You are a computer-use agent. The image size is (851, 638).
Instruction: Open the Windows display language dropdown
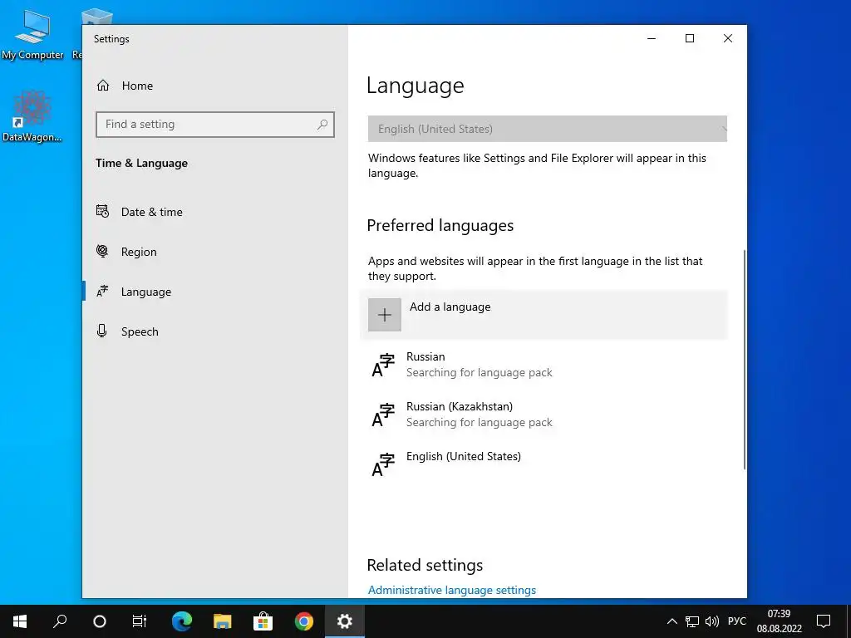547,129
